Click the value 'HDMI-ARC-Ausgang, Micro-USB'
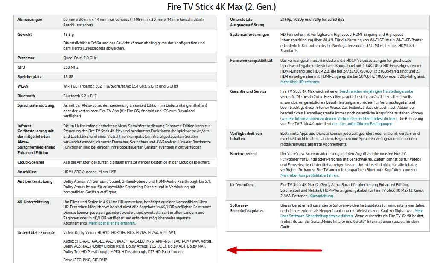The height and width of the screenshot is (263, 437). (x=90, y=172)
